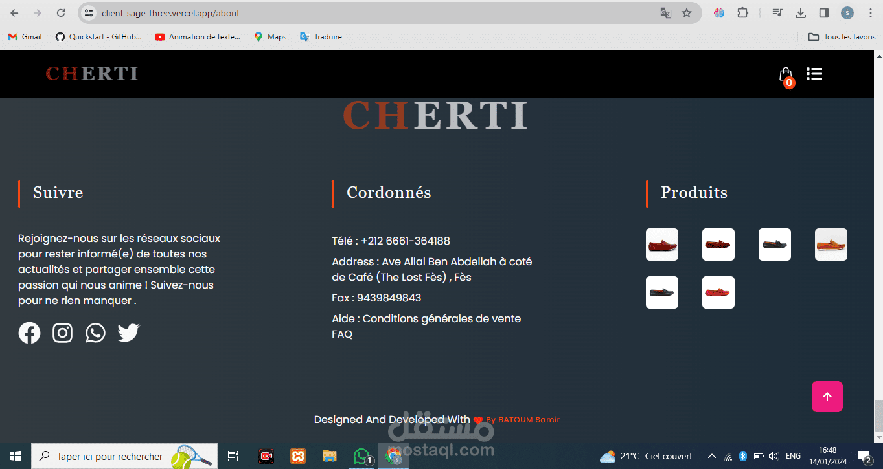Open the first red loafer product thumbnail
The width and height of the screenshot is (883, 469).
[x=662, y=245]
